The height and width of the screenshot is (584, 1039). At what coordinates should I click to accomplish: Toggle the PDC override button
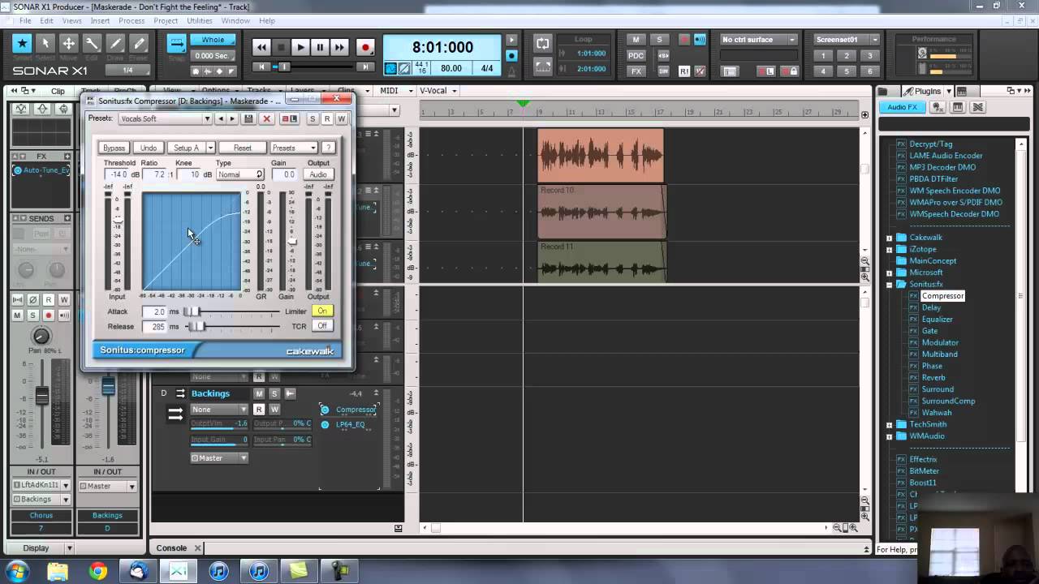pyautogui.click(x=636, y=55)
